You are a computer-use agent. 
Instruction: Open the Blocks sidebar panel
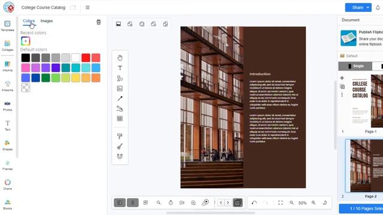click(7, 204)
